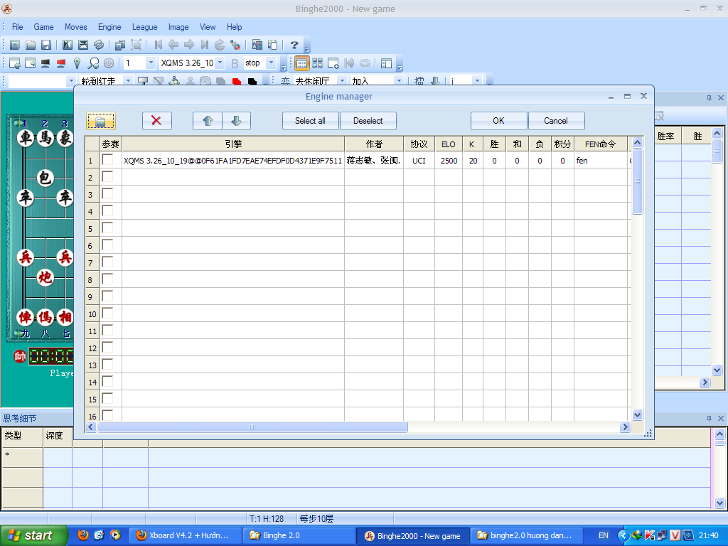Open the 加入 dropdown
The image size is (728, 546).
pyautogui.click(x=398, y=81)
